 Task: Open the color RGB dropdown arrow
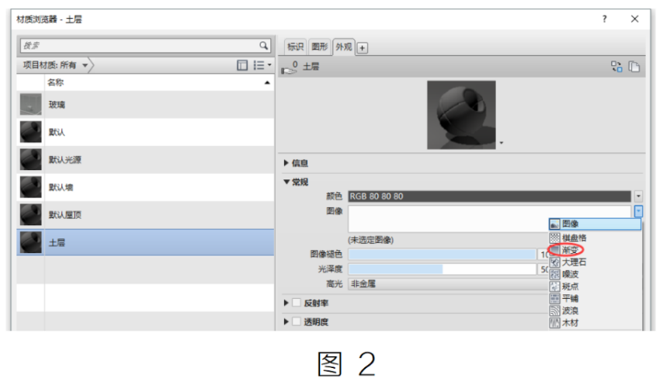coord(638,196)
